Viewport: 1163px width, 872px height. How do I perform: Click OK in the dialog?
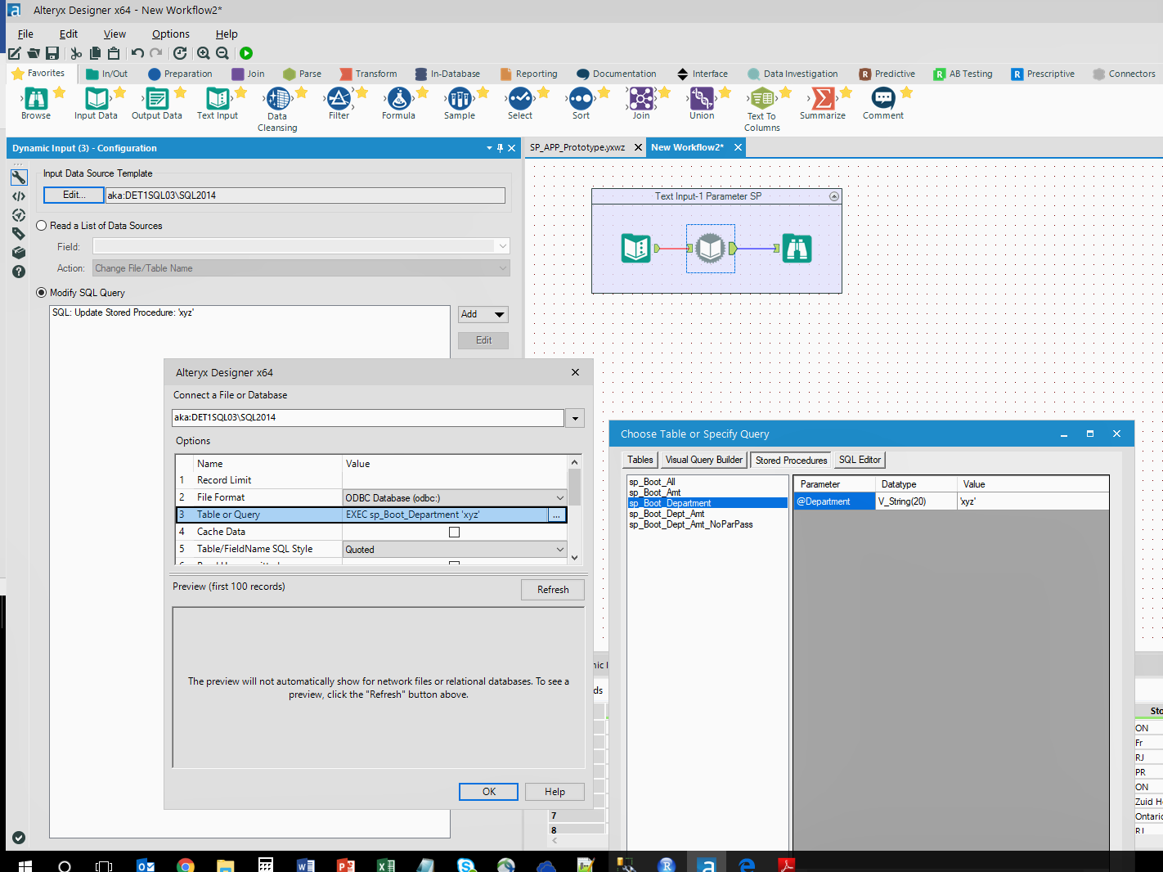coord(488,792)
